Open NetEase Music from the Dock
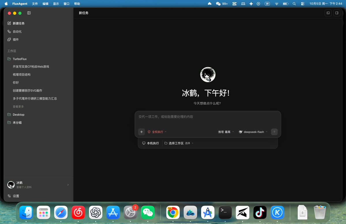This screenshot has width=346, height=224. pos(78,212)
